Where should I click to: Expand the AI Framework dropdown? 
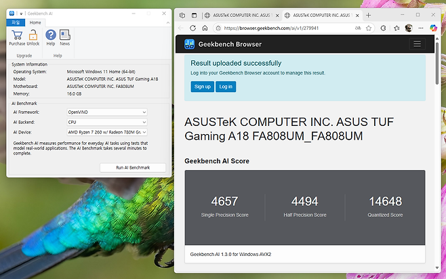(x=106, y=112)
